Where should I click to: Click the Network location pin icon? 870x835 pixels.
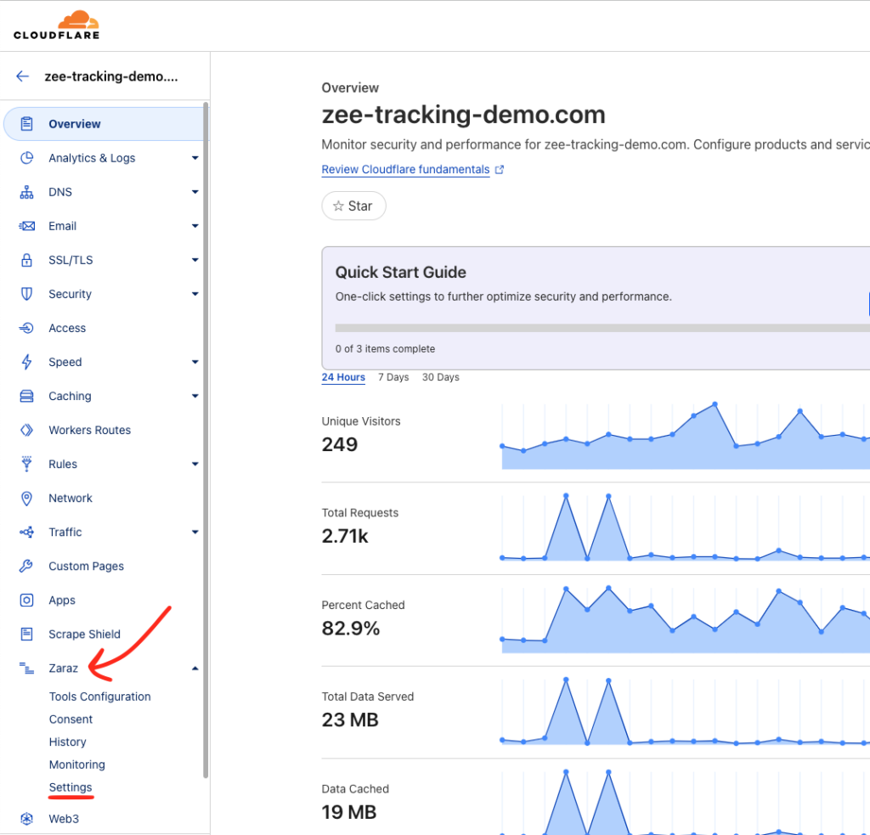[x=26, y=499]
